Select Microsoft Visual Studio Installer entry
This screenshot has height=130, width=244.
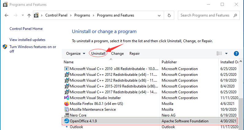(x=95, y=98)
